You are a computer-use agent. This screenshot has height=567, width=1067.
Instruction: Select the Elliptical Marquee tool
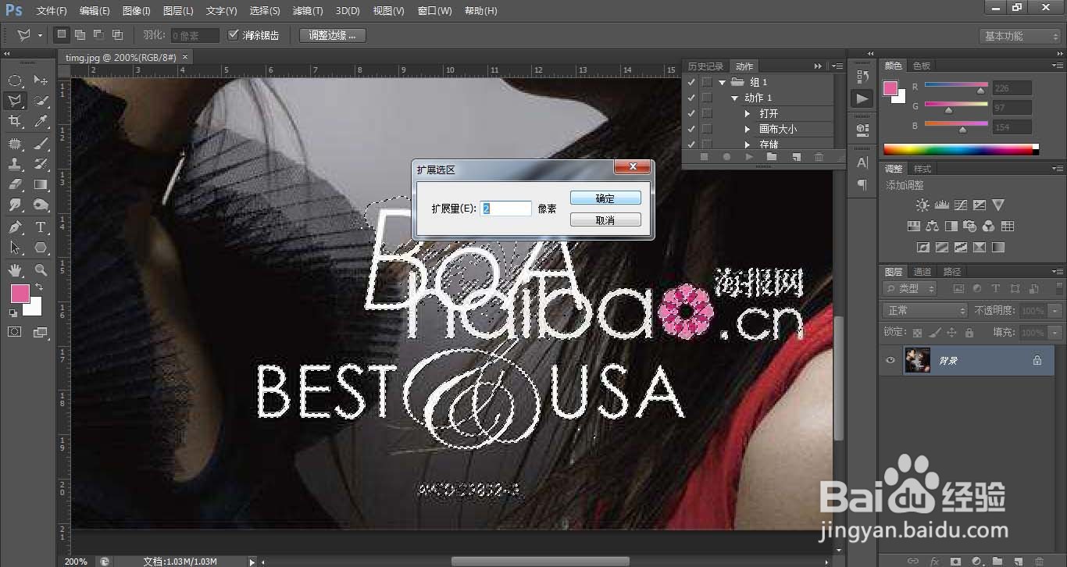(x=15, y=80)
